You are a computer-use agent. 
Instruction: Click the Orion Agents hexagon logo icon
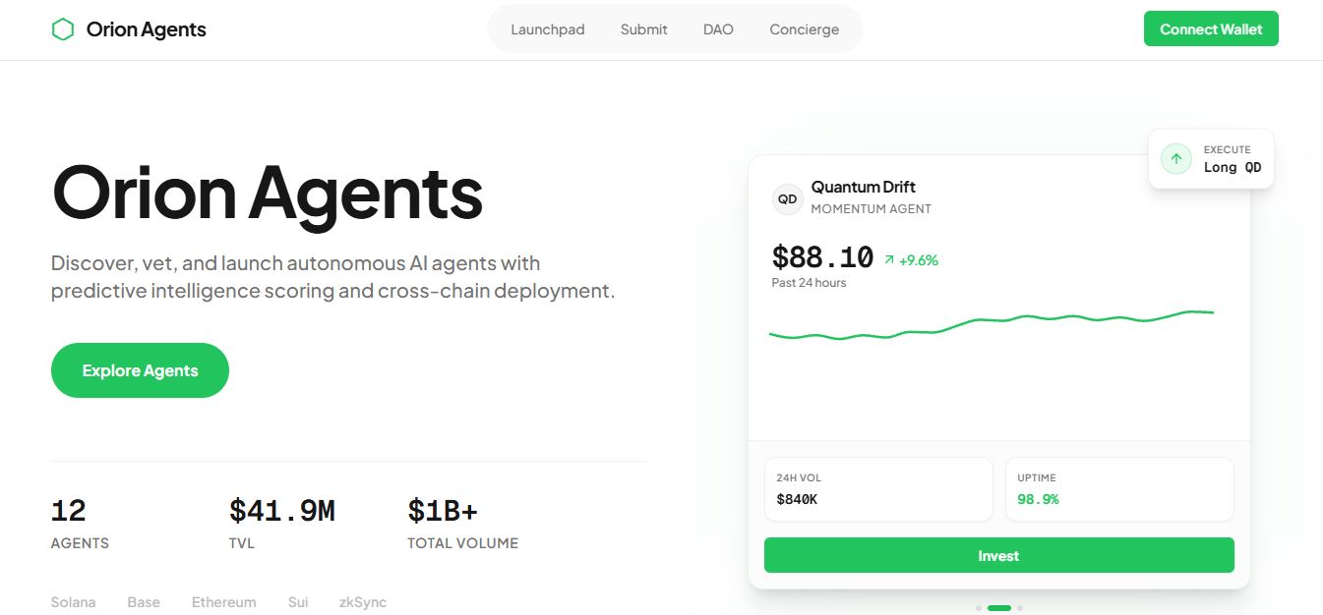tap(63, 29)
